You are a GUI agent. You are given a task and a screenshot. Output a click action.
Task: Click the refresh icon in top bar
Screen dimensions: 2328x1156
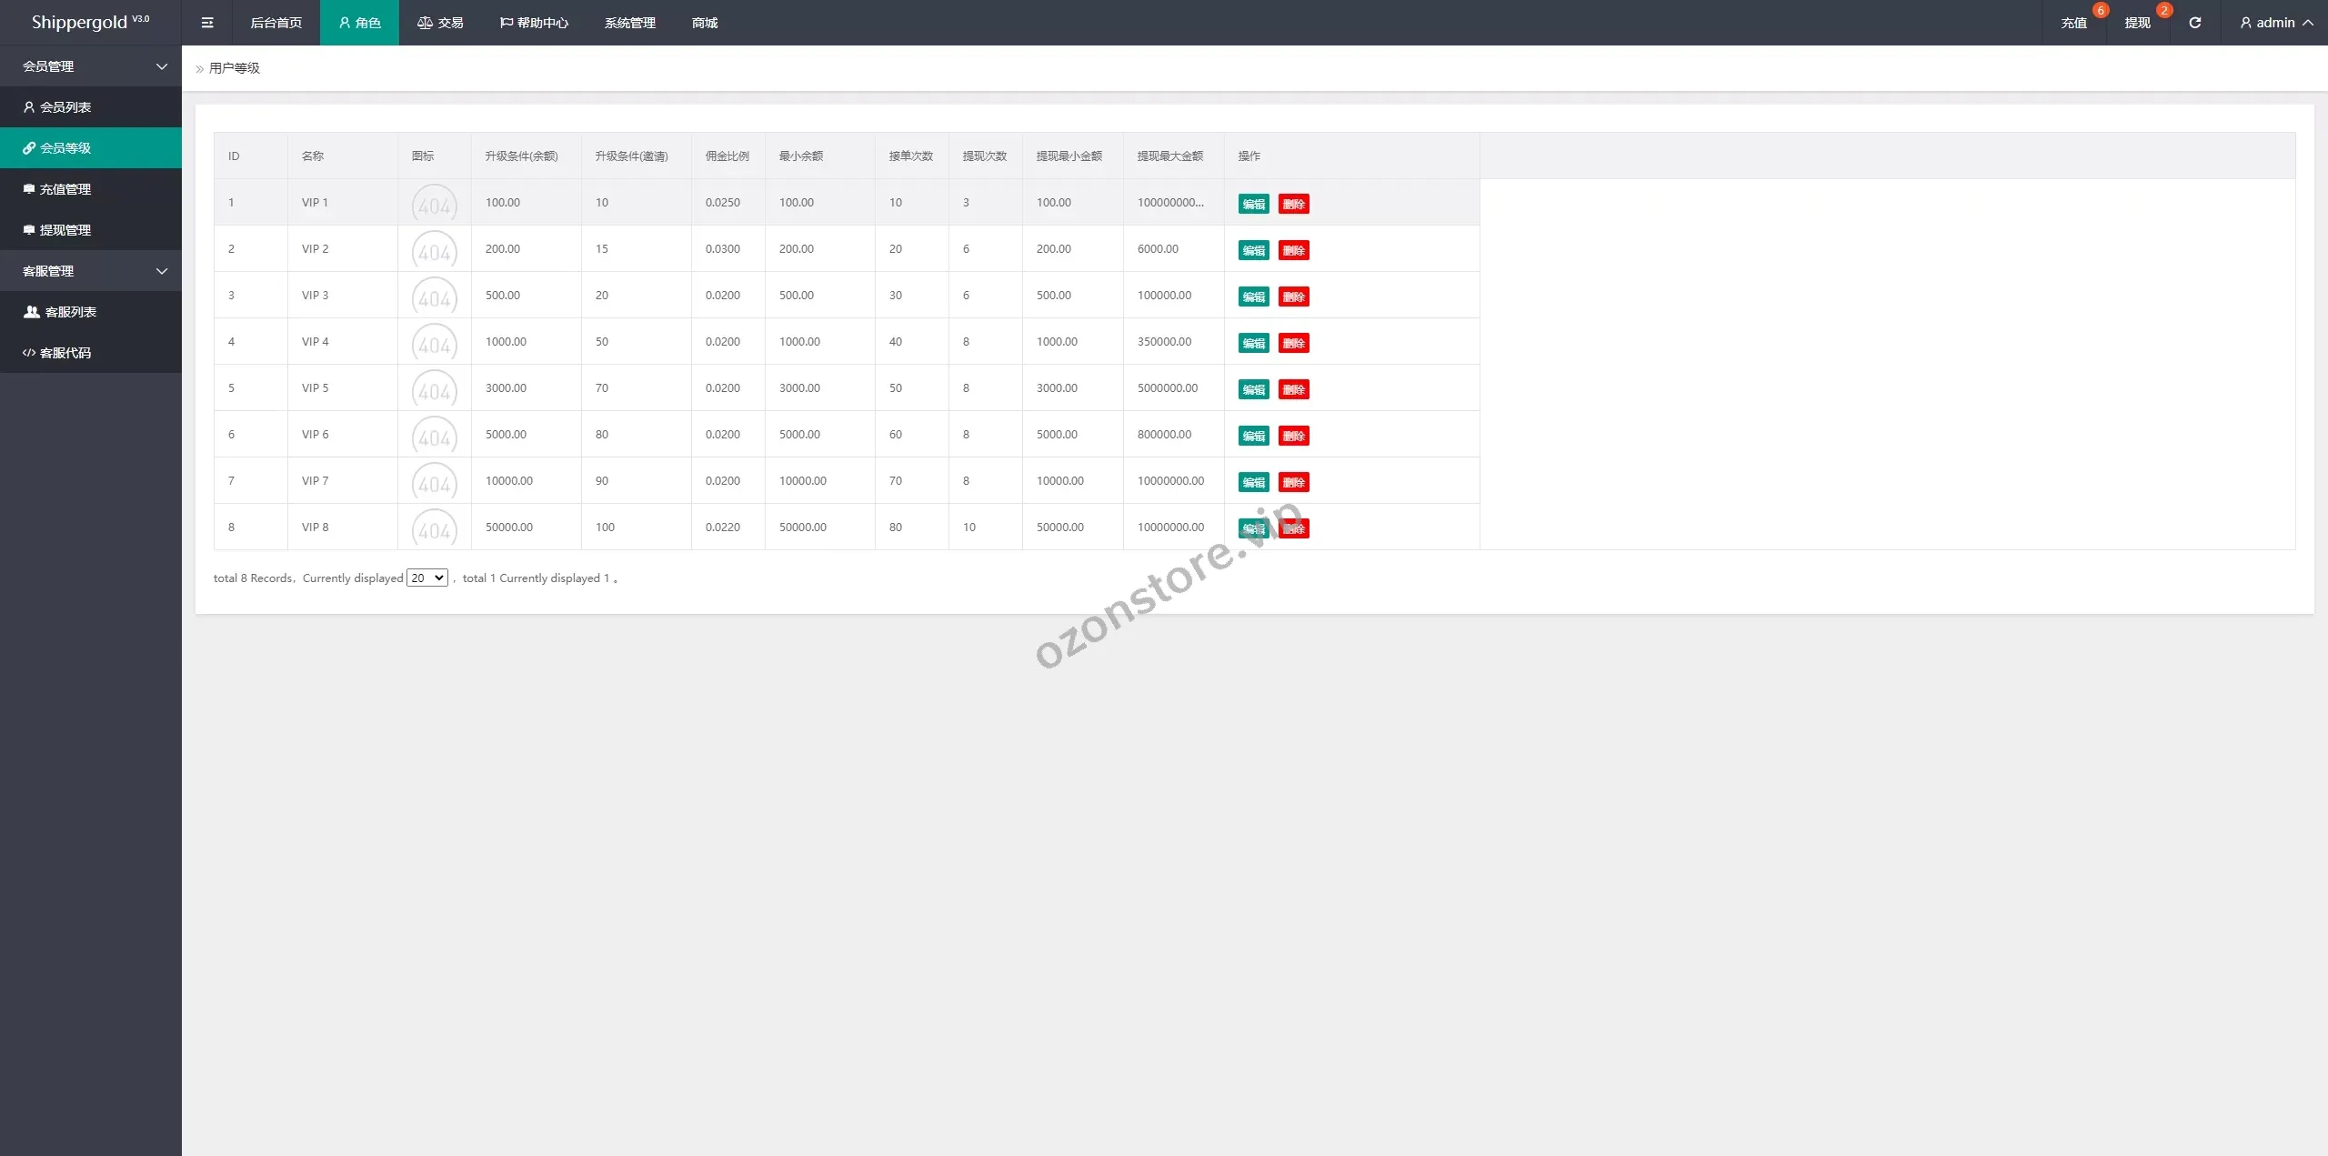[x=2194, y=23]
